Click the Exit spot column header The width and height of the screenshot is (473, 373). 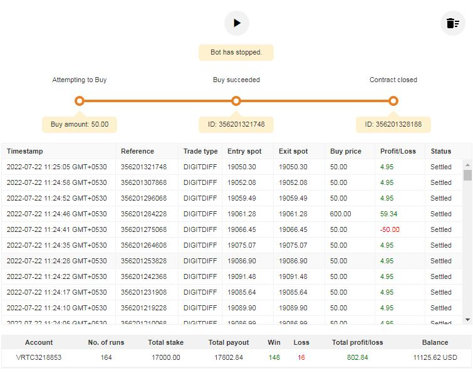point(294,151)
